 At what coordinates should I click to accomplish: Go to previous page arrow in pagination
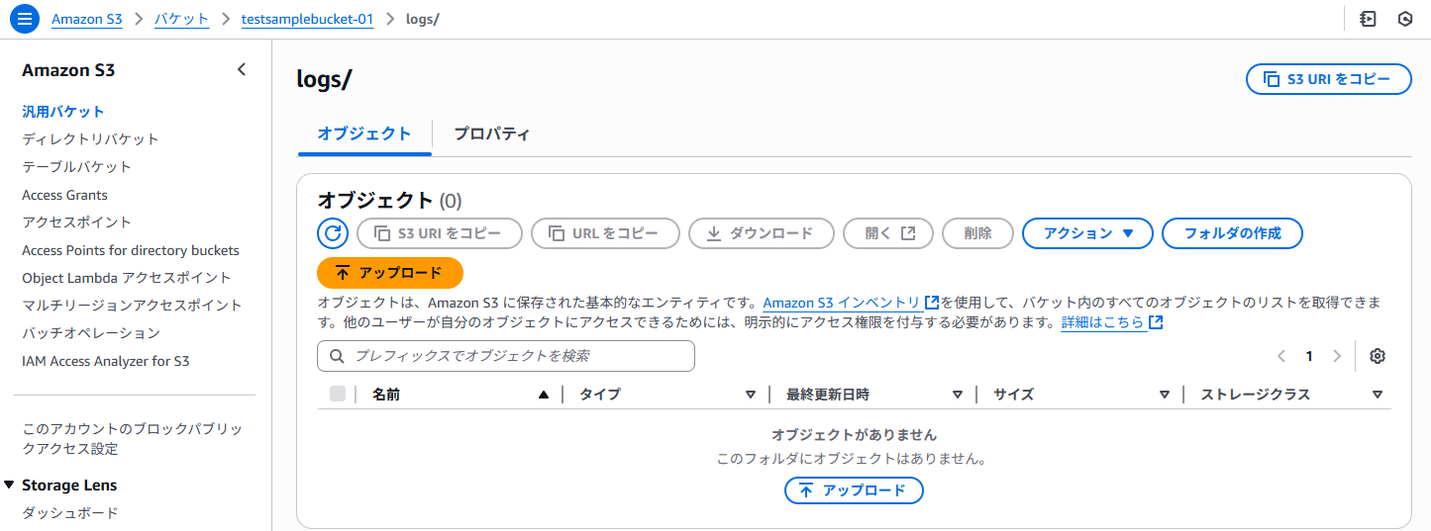coord(1281,356)
